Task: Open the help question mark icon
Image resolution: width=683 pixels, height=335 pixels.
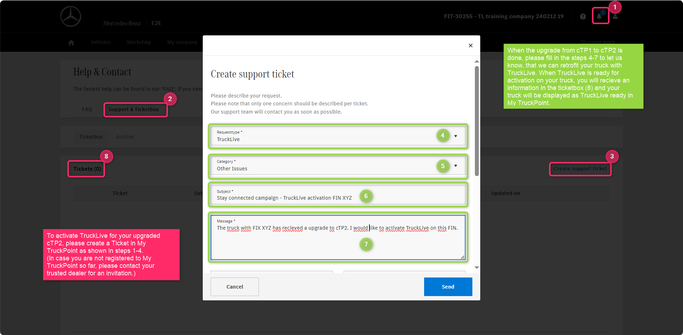Action: (583, 16)
